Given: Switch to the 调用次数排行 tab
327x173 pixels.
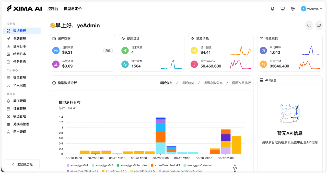Looking at the screenshot, I should tap(241, 83).
